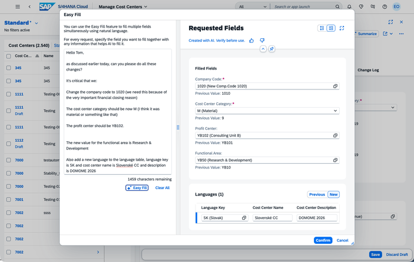
Task: Open the feedback megaphone icon in header
Action: click(373, 6)
